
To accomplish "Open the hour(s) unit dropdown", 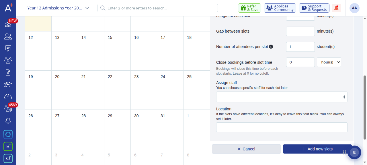I will pos(329,62).
